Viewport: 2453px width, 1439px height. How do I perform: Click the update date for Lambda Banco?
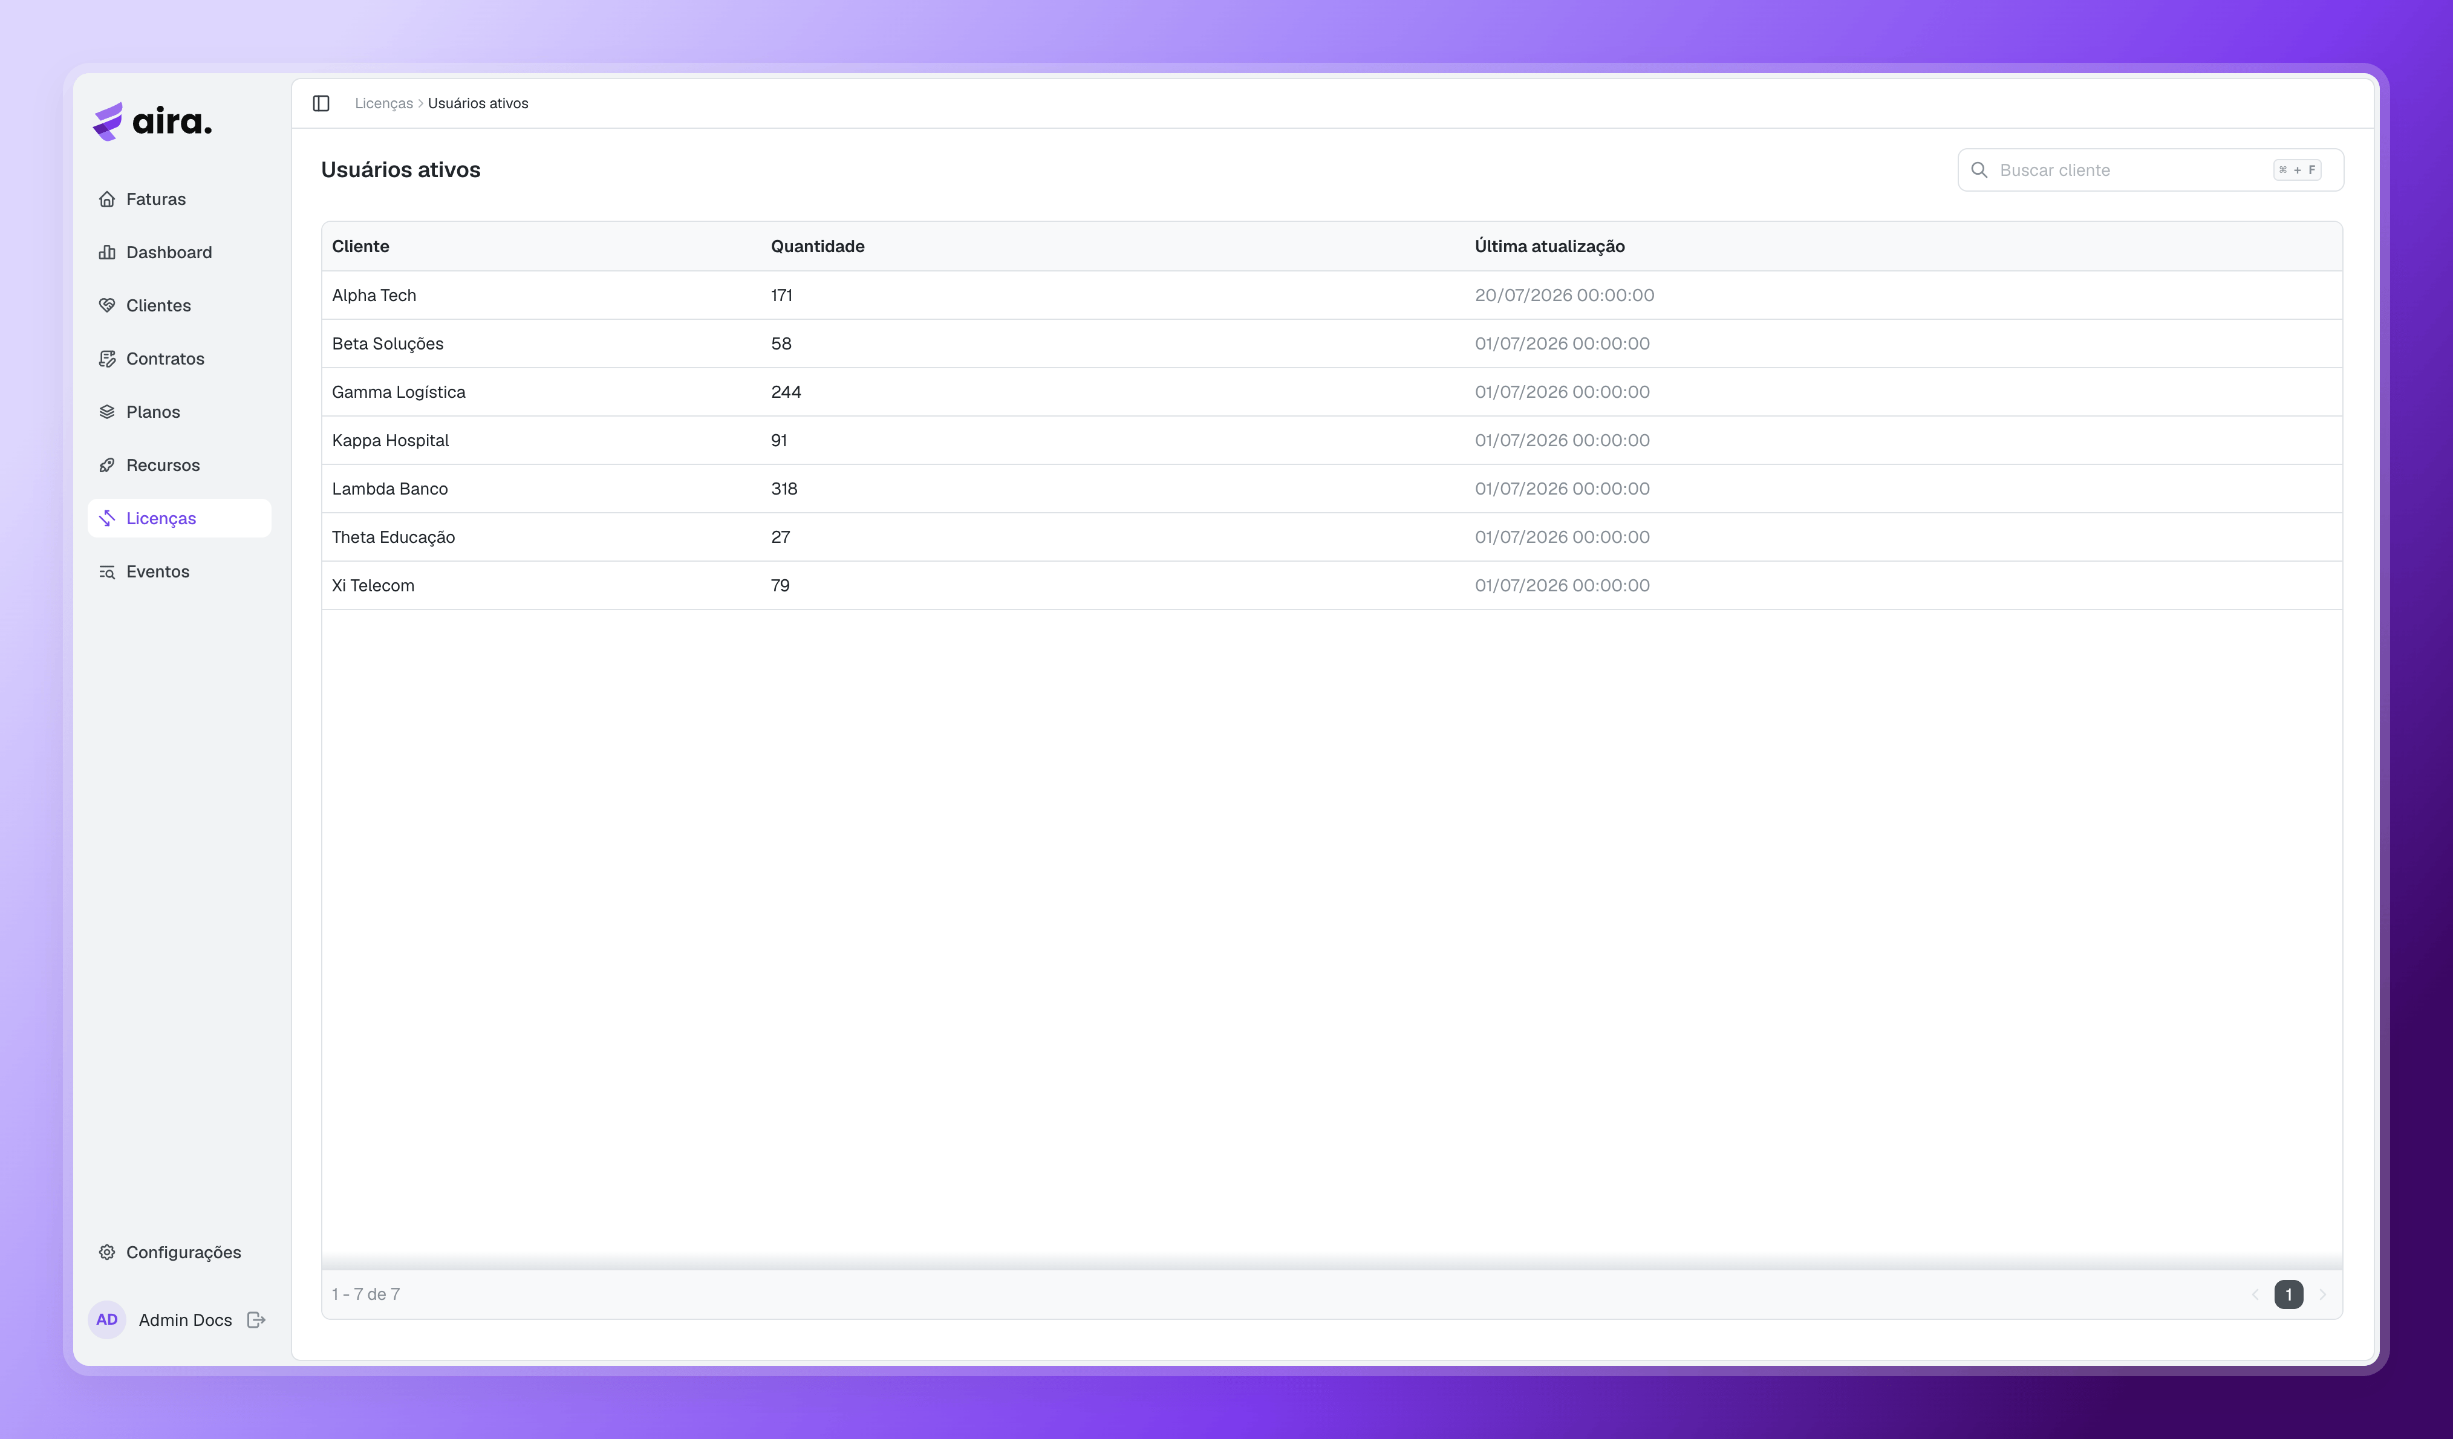tap(1562, 489)
